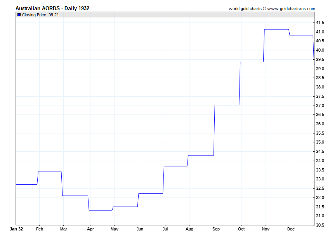Click the 'Mar' x-axis label

(64, 229)
